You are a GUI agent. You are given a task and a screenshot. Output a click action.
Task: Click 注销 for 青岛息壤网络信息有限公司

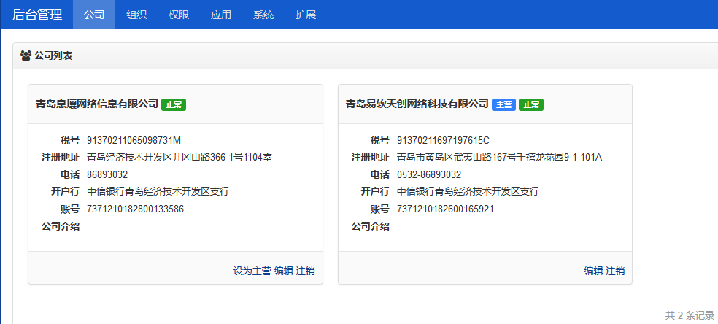pos(306,271)
